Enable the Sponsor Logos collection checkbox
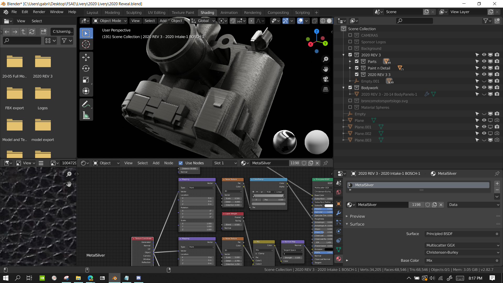 350,42
